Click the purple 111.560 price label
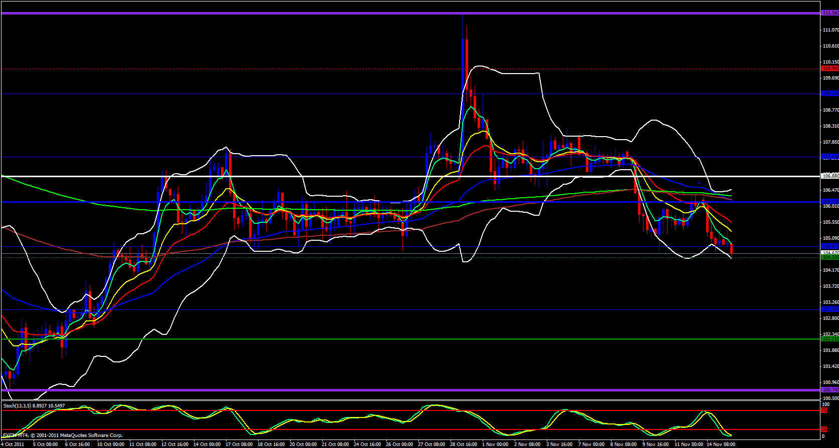 pyautogui.click(x=830, y=13)
